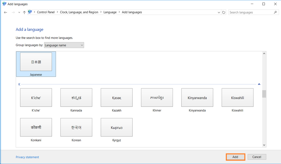Select the Khmer language tile
The image size is (281, 164).
click(157, 100)
